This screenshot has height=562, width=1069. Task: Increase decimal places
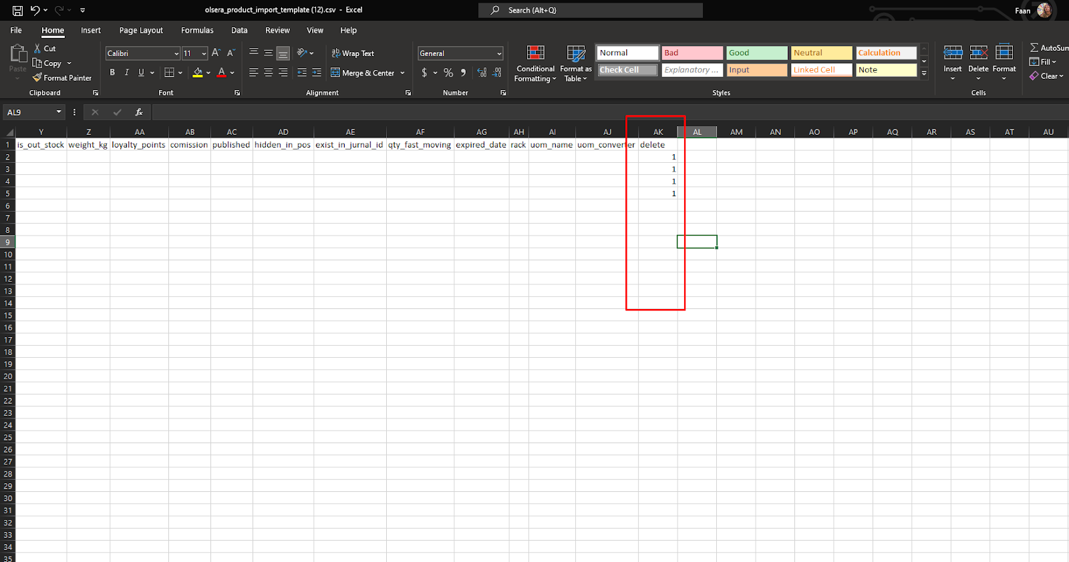click(x=482, y=73)
